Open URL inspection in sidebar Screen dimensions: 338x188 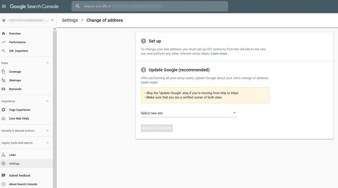tap(18, 51)
